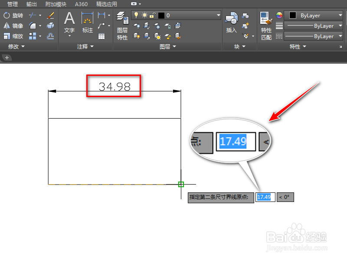Click the Leader tool icon
Image resolution: width=347 pixels, height=260 pixels.
(x=101, y=26)
